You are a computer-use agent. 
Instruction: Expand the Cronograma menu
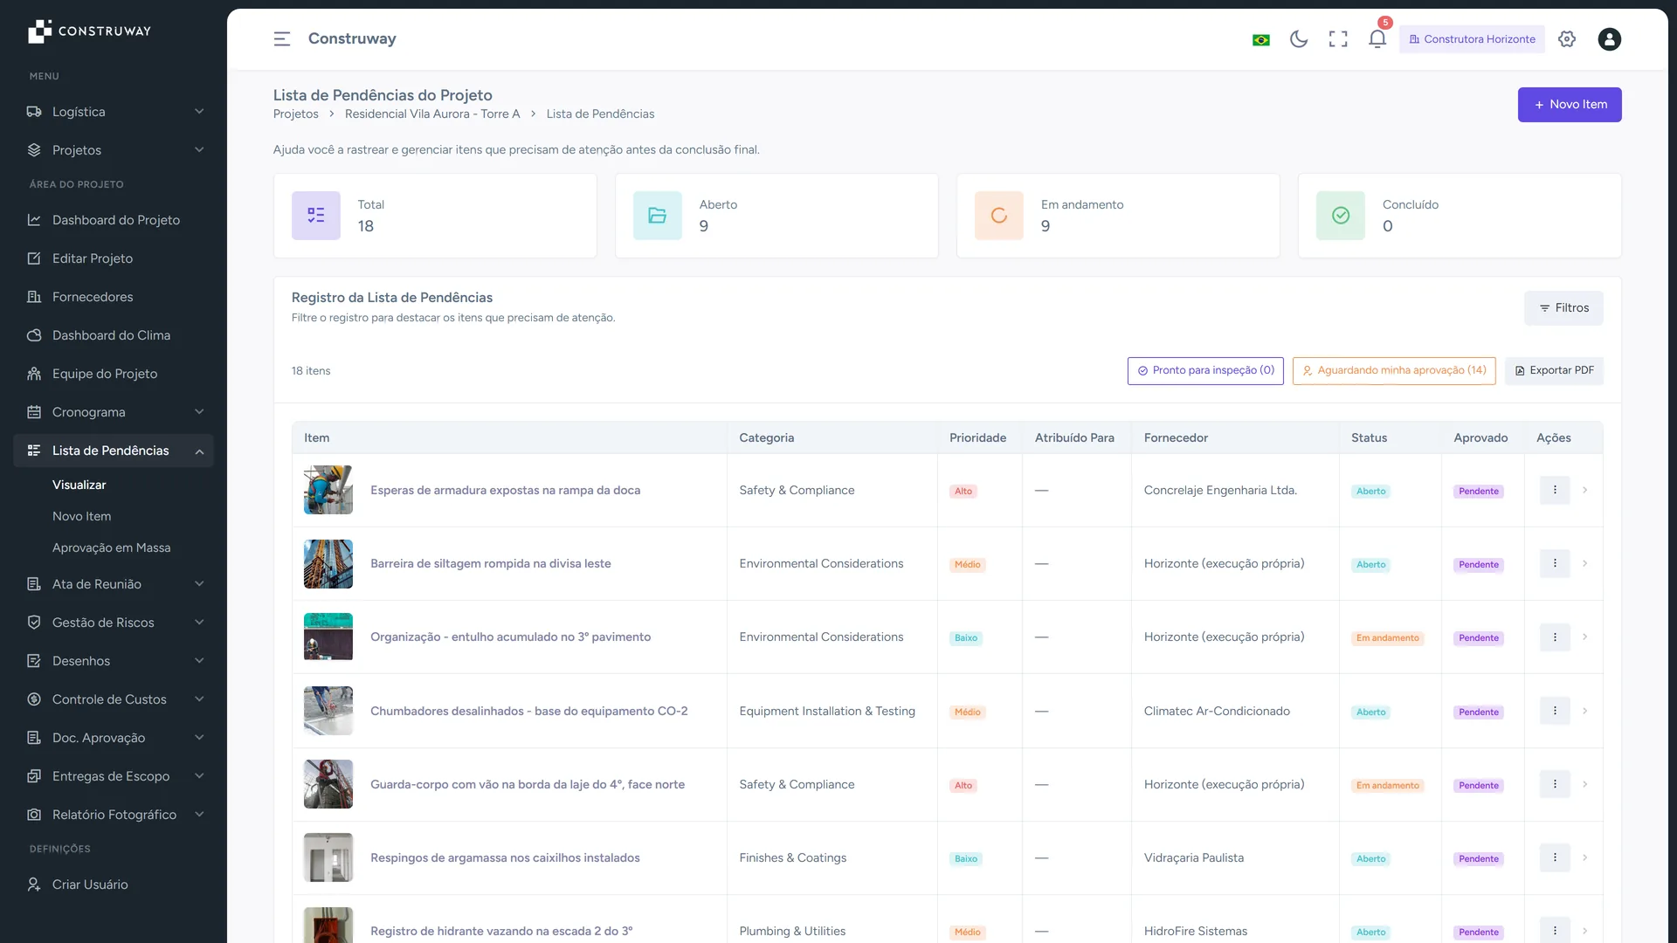point(114,412)
